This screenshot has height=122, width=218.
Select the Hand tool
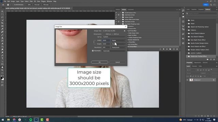click(2, 67)
